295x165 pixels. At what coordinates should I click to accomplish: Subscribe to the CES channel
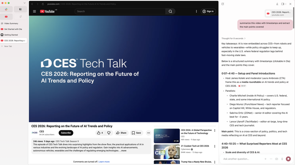click(66, 133)
